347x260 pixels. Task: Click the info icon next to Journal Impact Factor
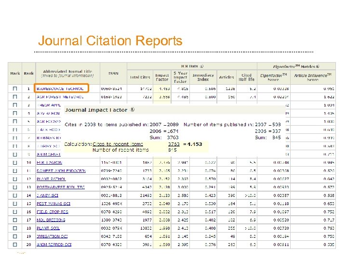click(x=132, y=109)
